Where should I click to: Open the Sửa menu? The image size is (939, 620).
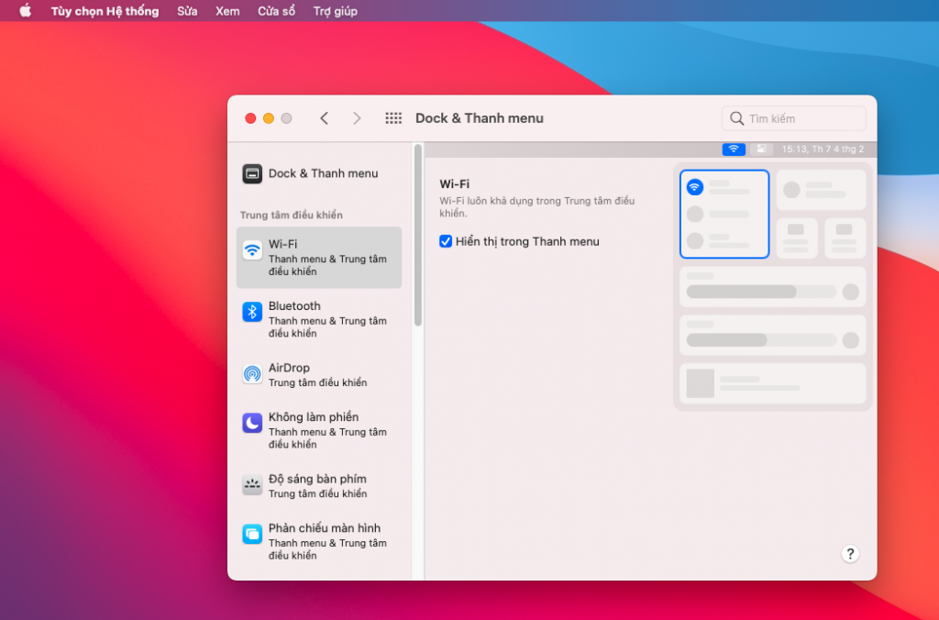187,11
